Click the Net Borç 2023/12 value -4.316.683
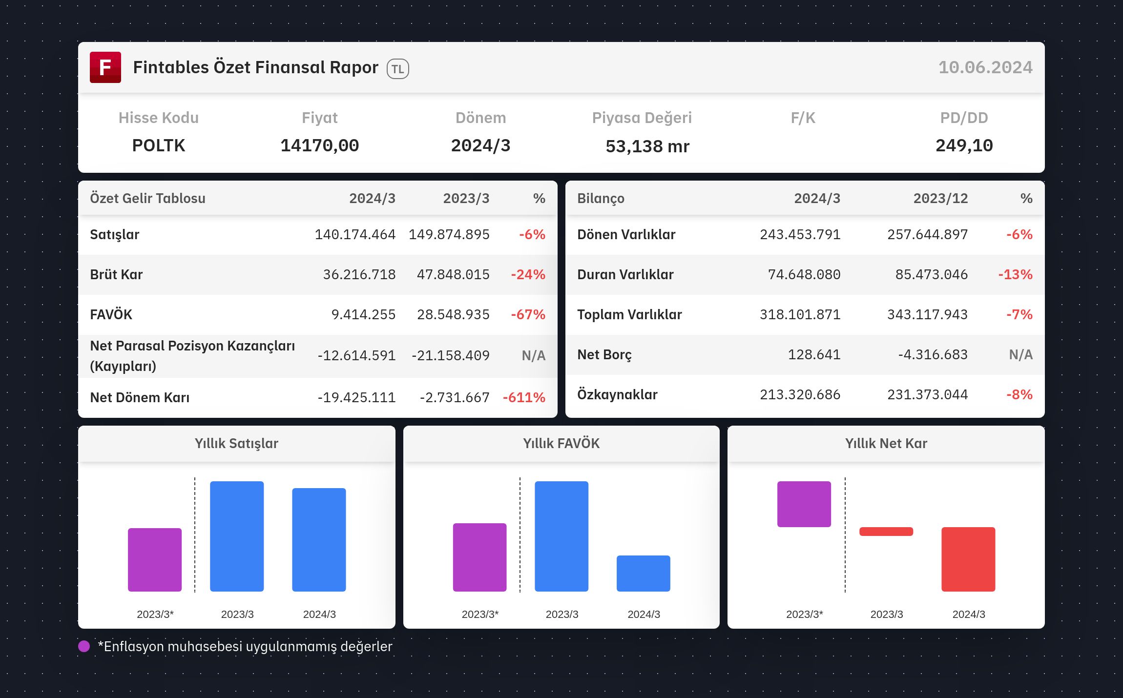Viewport: 1123px width, 698px height. [x=933, y=354]
